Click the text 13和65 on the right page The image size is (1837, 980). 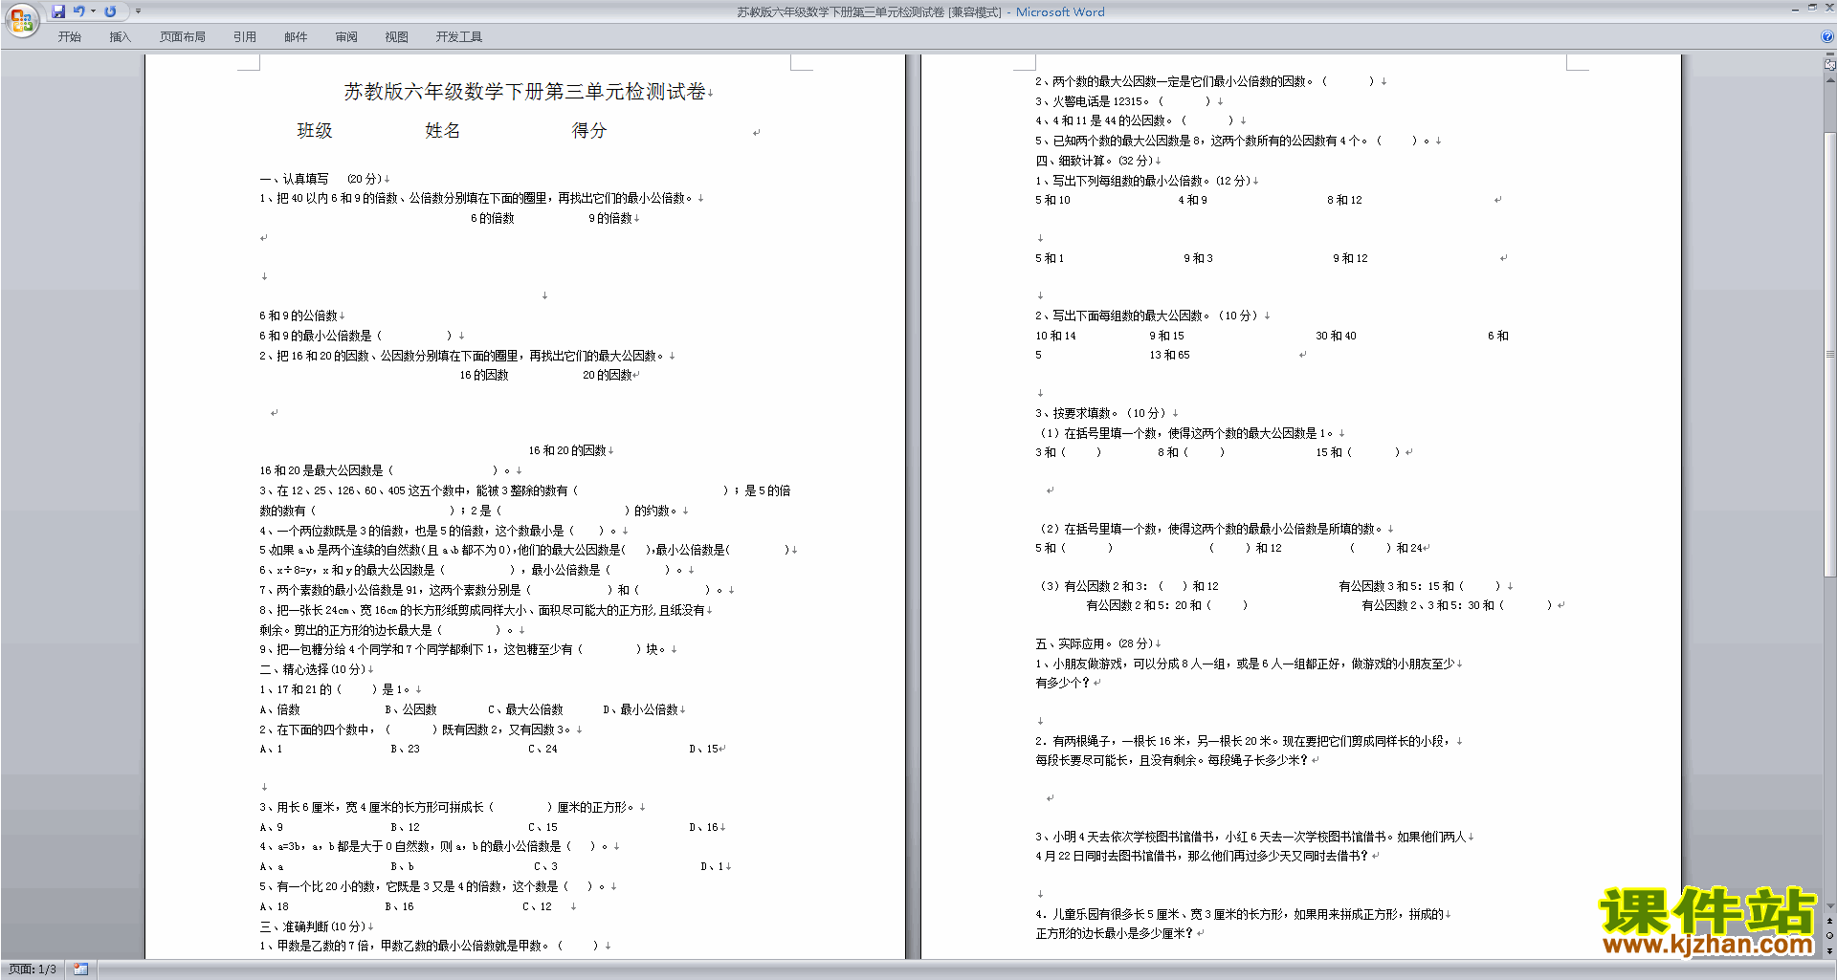tap(1170, 356)
